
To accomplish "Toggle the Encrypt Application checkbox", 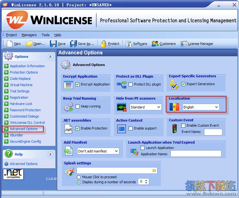I will [x=78, y=84].
